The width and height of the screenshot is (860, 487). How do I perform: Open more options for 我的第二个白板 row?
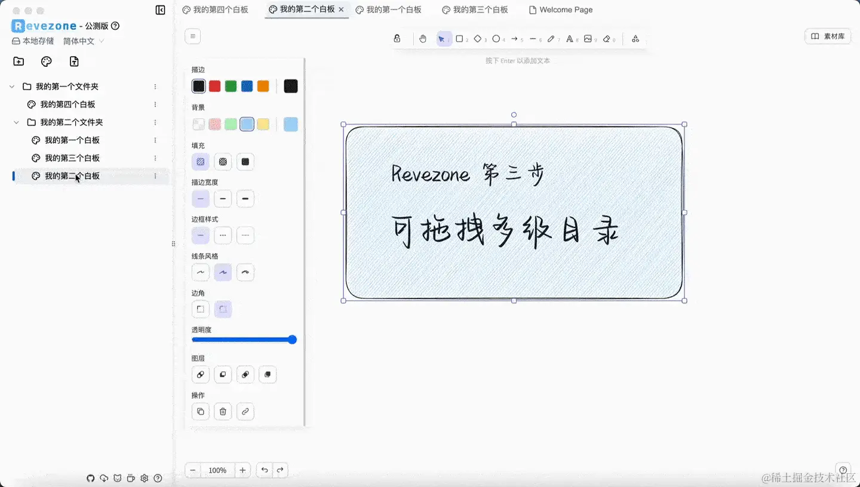pos(155,176)
